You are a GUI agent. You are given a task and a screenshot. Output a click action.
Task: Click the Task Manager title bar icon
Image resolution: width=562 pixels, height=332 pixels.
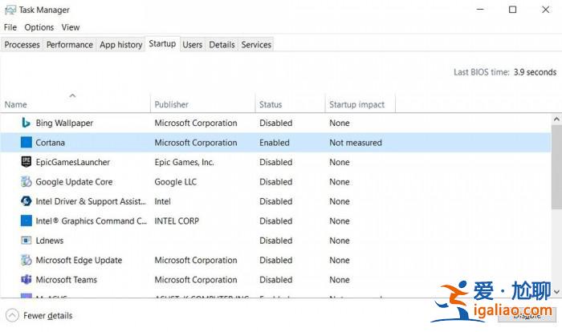[x=10, y=10]
